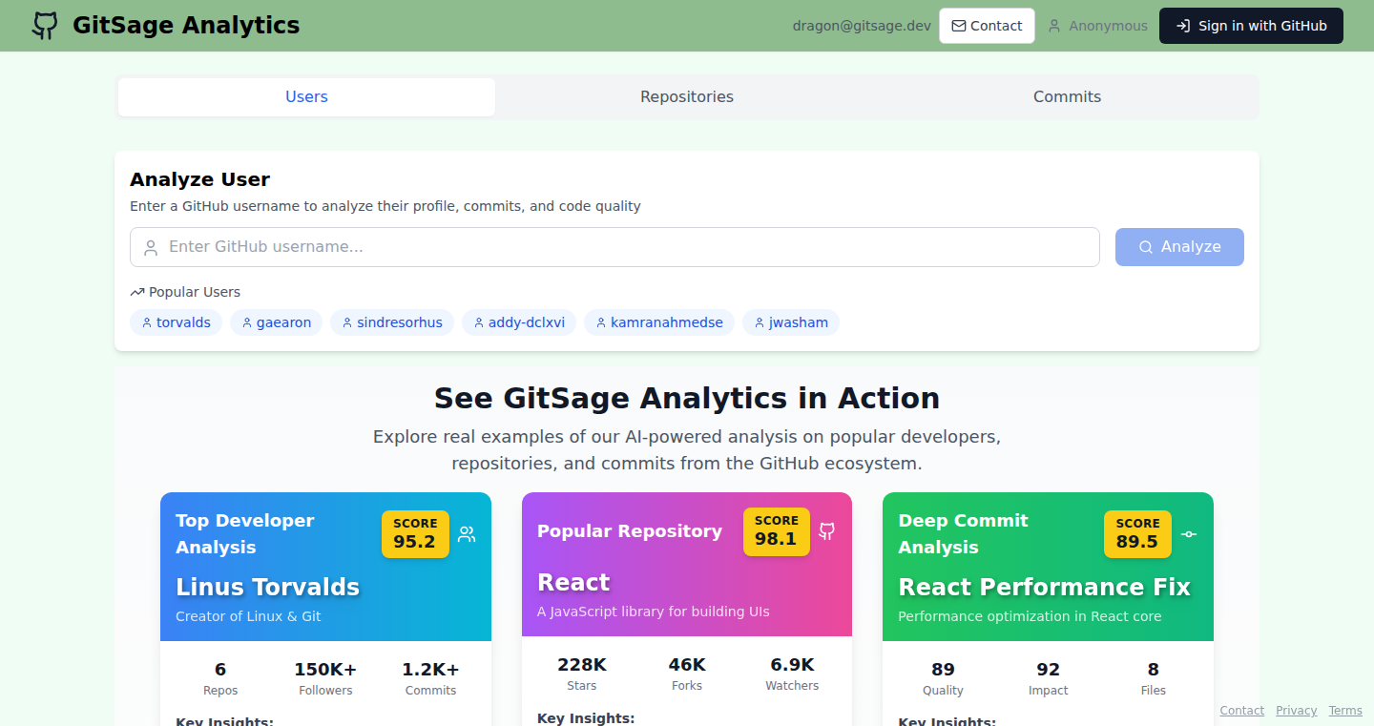1374x726 pixels.
Task: Click the 98.1 score badge
Action: coord(777,531)
